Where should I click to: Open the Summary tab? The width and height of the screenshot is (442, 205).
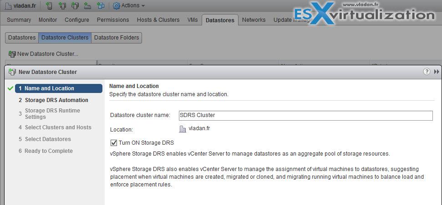[19, 20]
